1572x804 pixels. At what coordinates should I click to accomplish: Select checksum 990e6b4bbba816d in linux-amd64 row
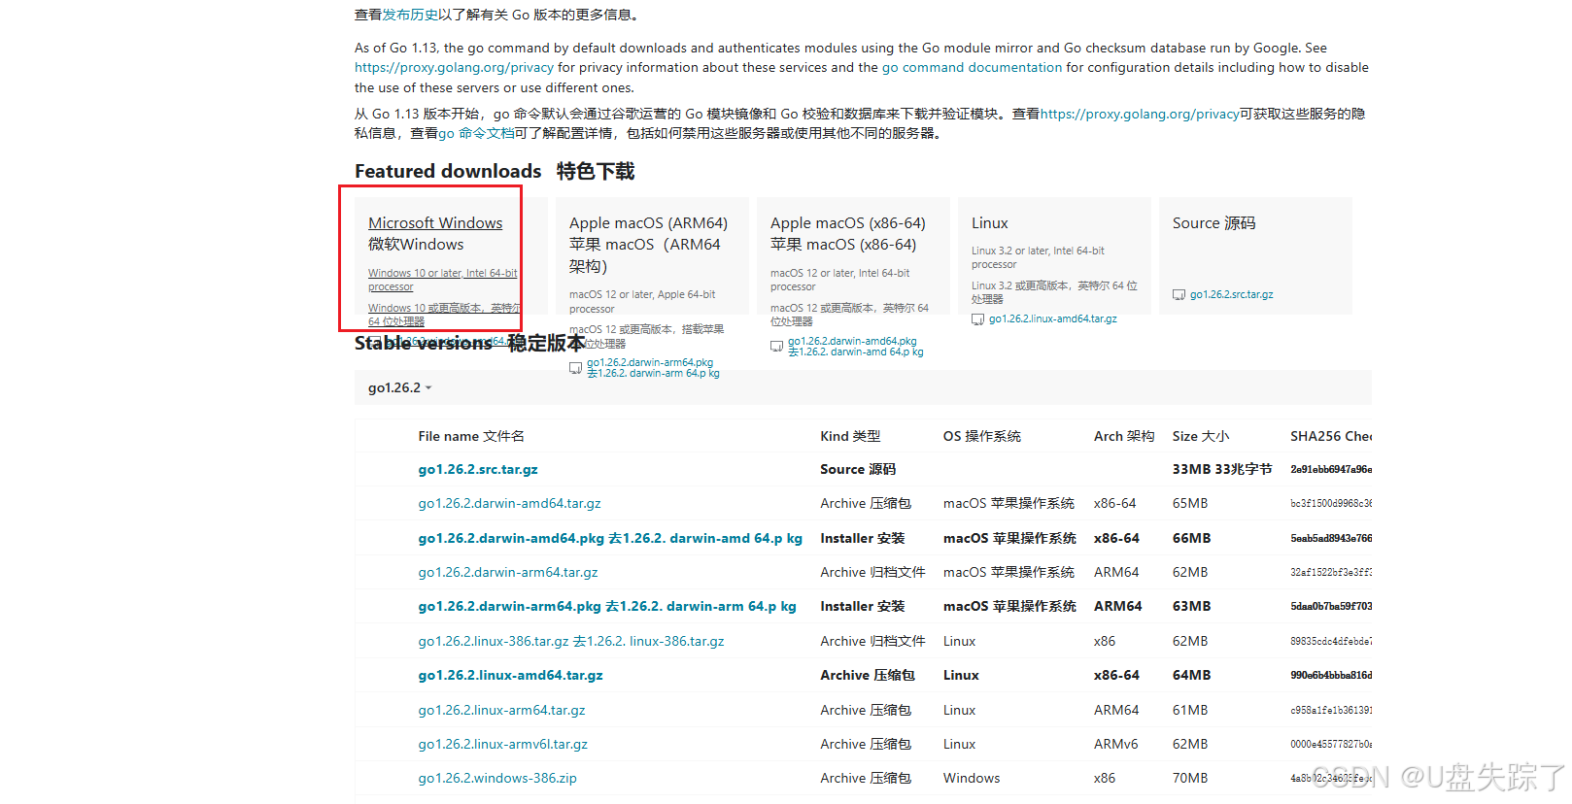(1331, 675)
